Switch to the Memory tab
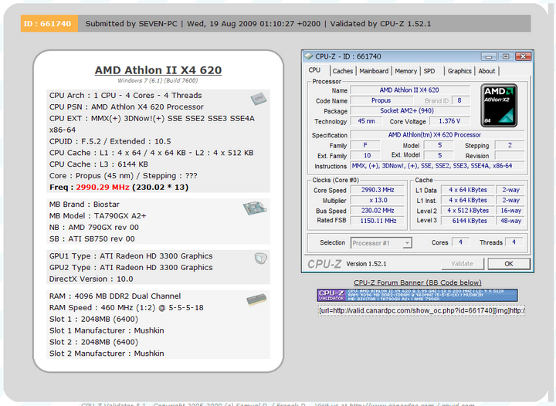 tap(405, 71)
